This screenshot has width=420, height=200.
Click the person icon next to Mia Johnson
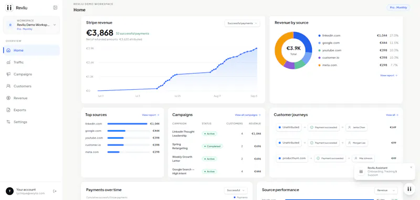pos(356,158)
